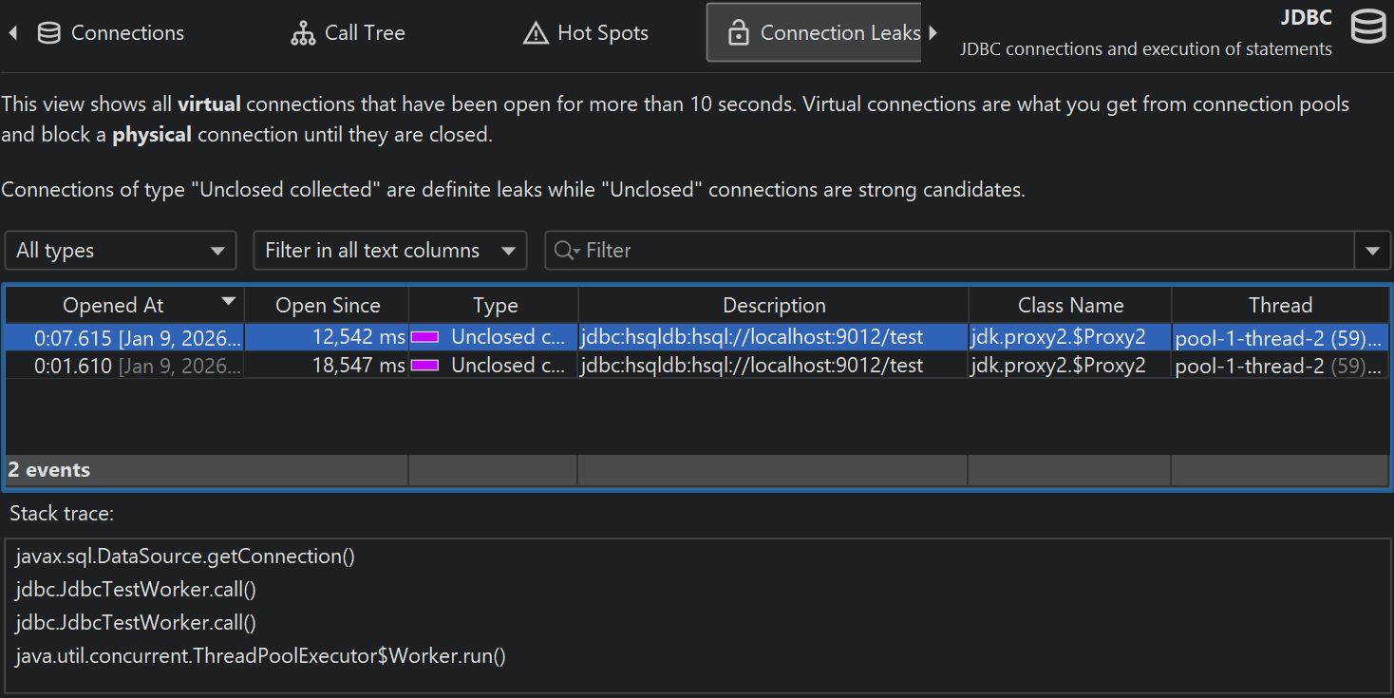Expand the filter history dropdown arrow
Image resolution: width=1394 pixels, height=698 pixels.
1372,251
